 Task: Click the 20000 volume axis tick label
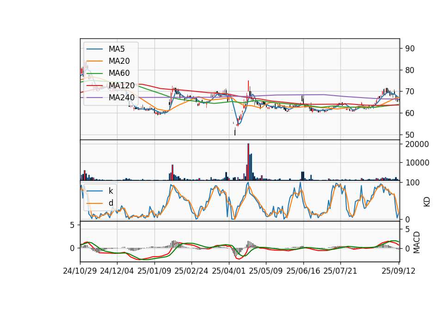click(x=417, y=144)
